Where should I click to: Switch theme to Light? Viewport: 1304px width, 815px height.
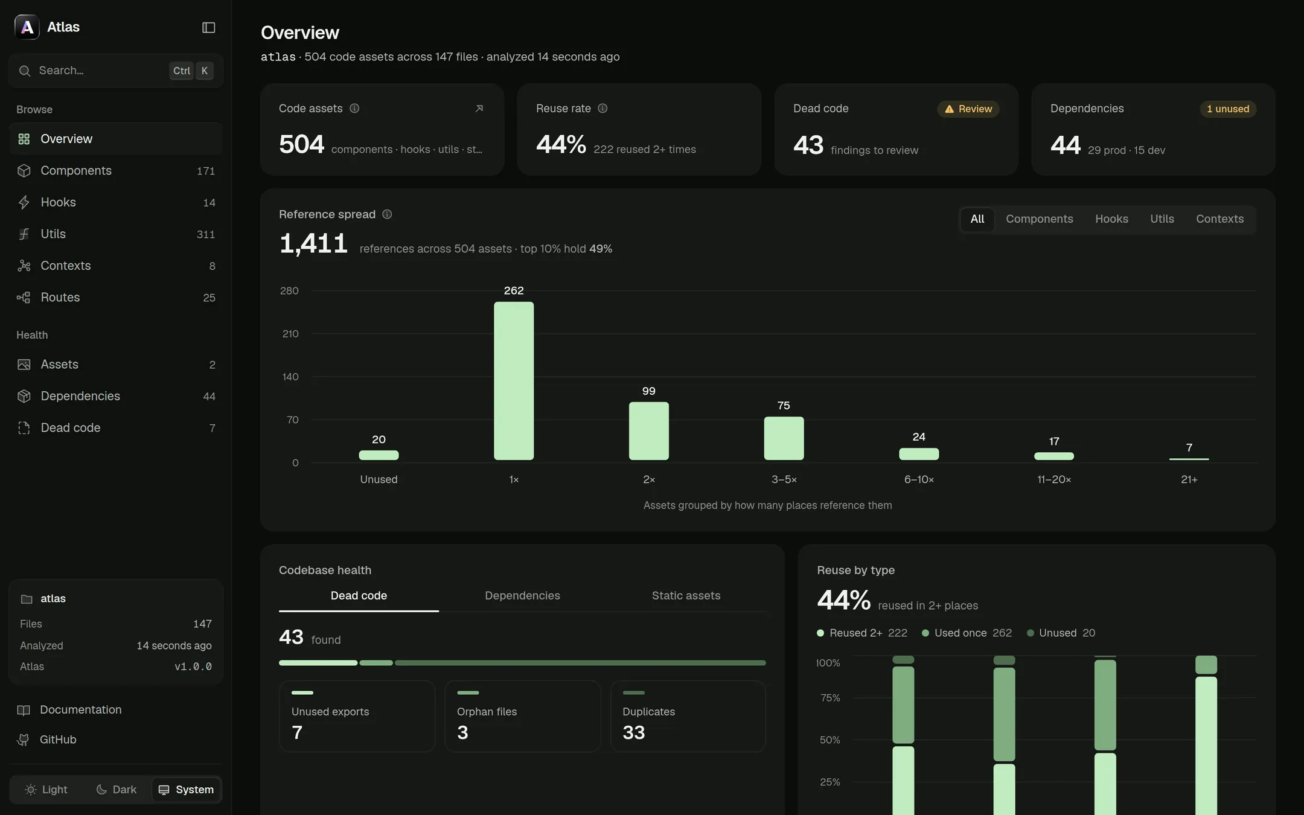click(46, 790)
